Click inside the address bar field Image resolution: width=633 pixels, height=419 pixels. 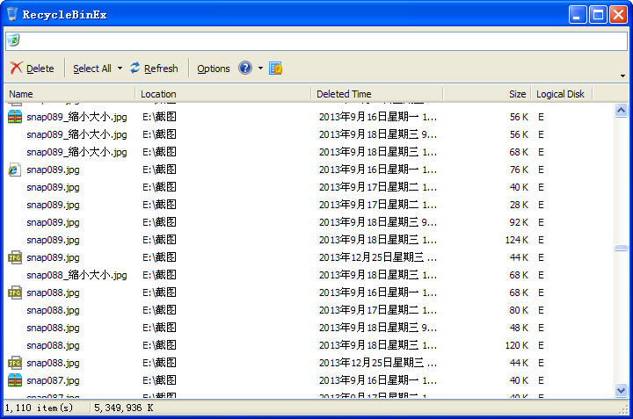316,40
